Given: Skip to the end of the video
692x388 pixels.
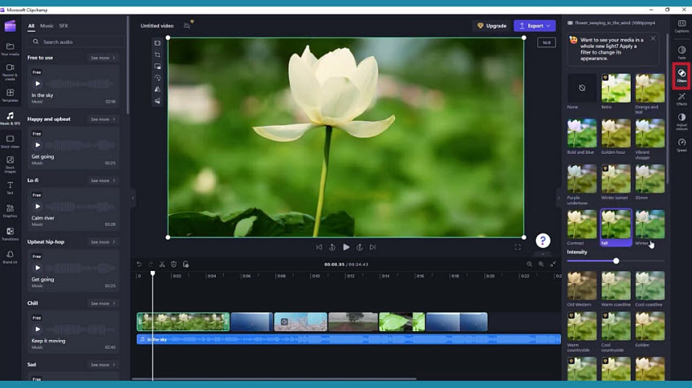Looking at the screenshot, I should (x=373, y=247).
